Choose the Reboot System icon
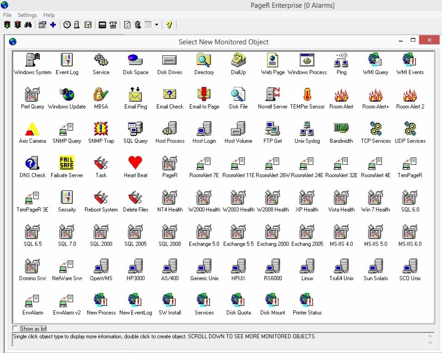This screenshot has width=442, height=353. (x=101, y=197)
